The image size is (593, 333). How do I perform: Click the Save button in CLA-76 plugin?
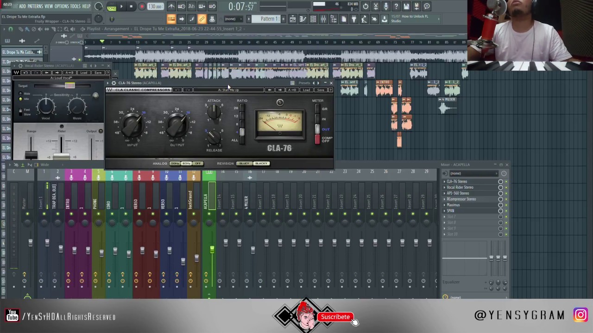point(321,90)
